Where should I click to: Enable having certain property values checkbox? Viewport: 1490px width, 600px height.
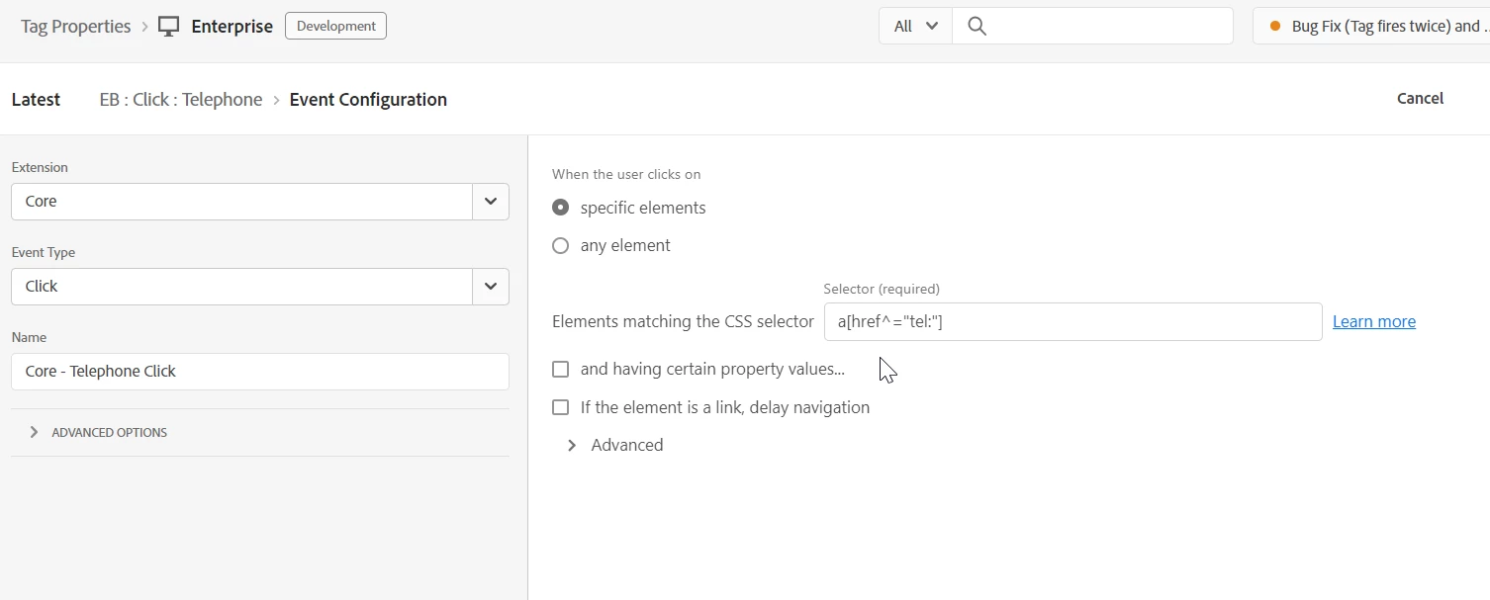pyautogui.click(x=561, y=370)
